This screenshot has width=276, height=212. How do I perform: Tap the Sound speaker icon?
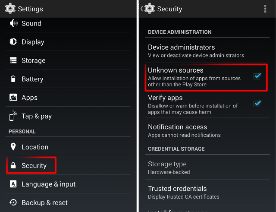tap(13, 23)
